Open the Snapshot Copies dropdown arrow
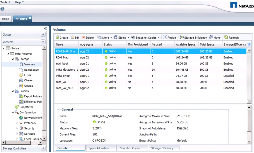This screenshot has width=254, height=153. tap(159, 37)
